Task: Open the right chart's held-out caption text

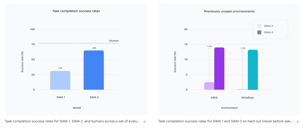Action: pos(225,121)
